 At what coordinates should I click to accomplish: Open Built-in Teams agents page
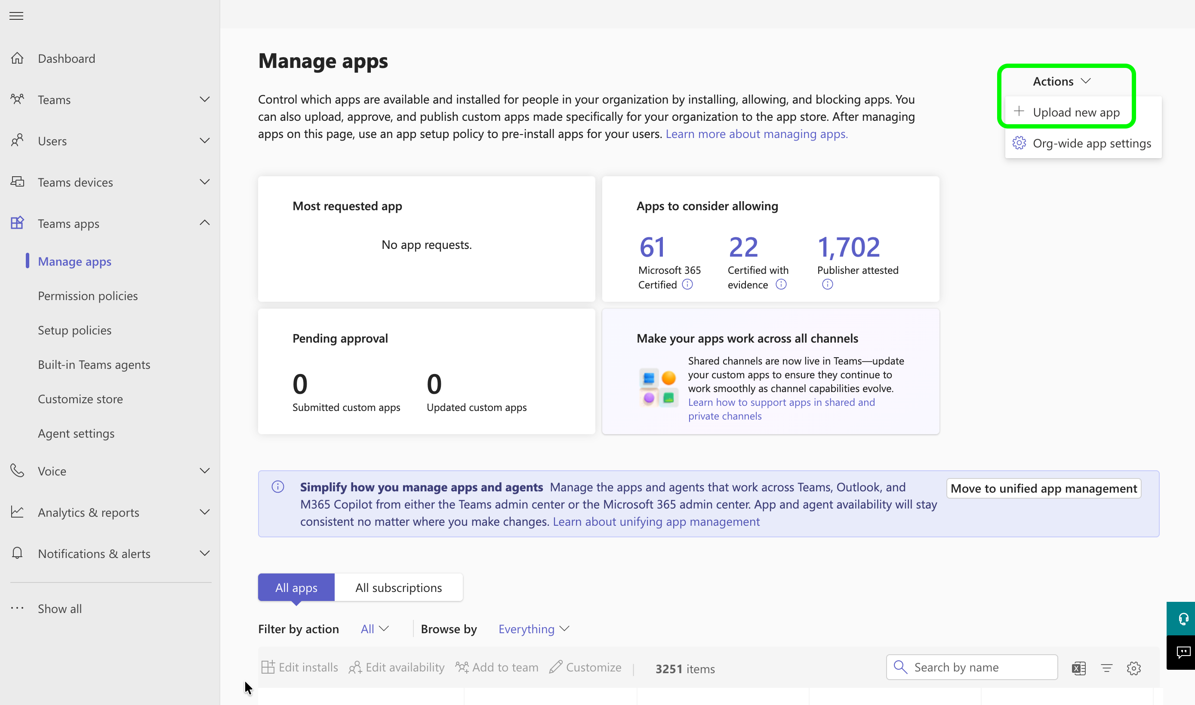pos(94,365)
